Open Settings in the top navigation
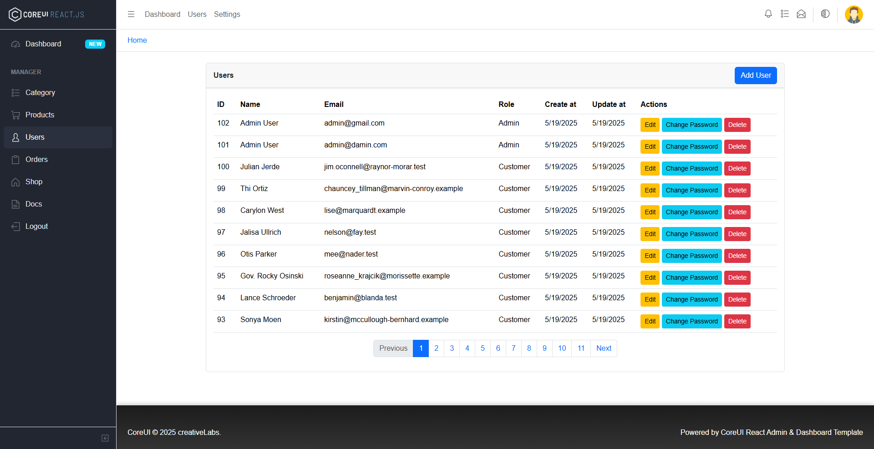 coord(227,14)
